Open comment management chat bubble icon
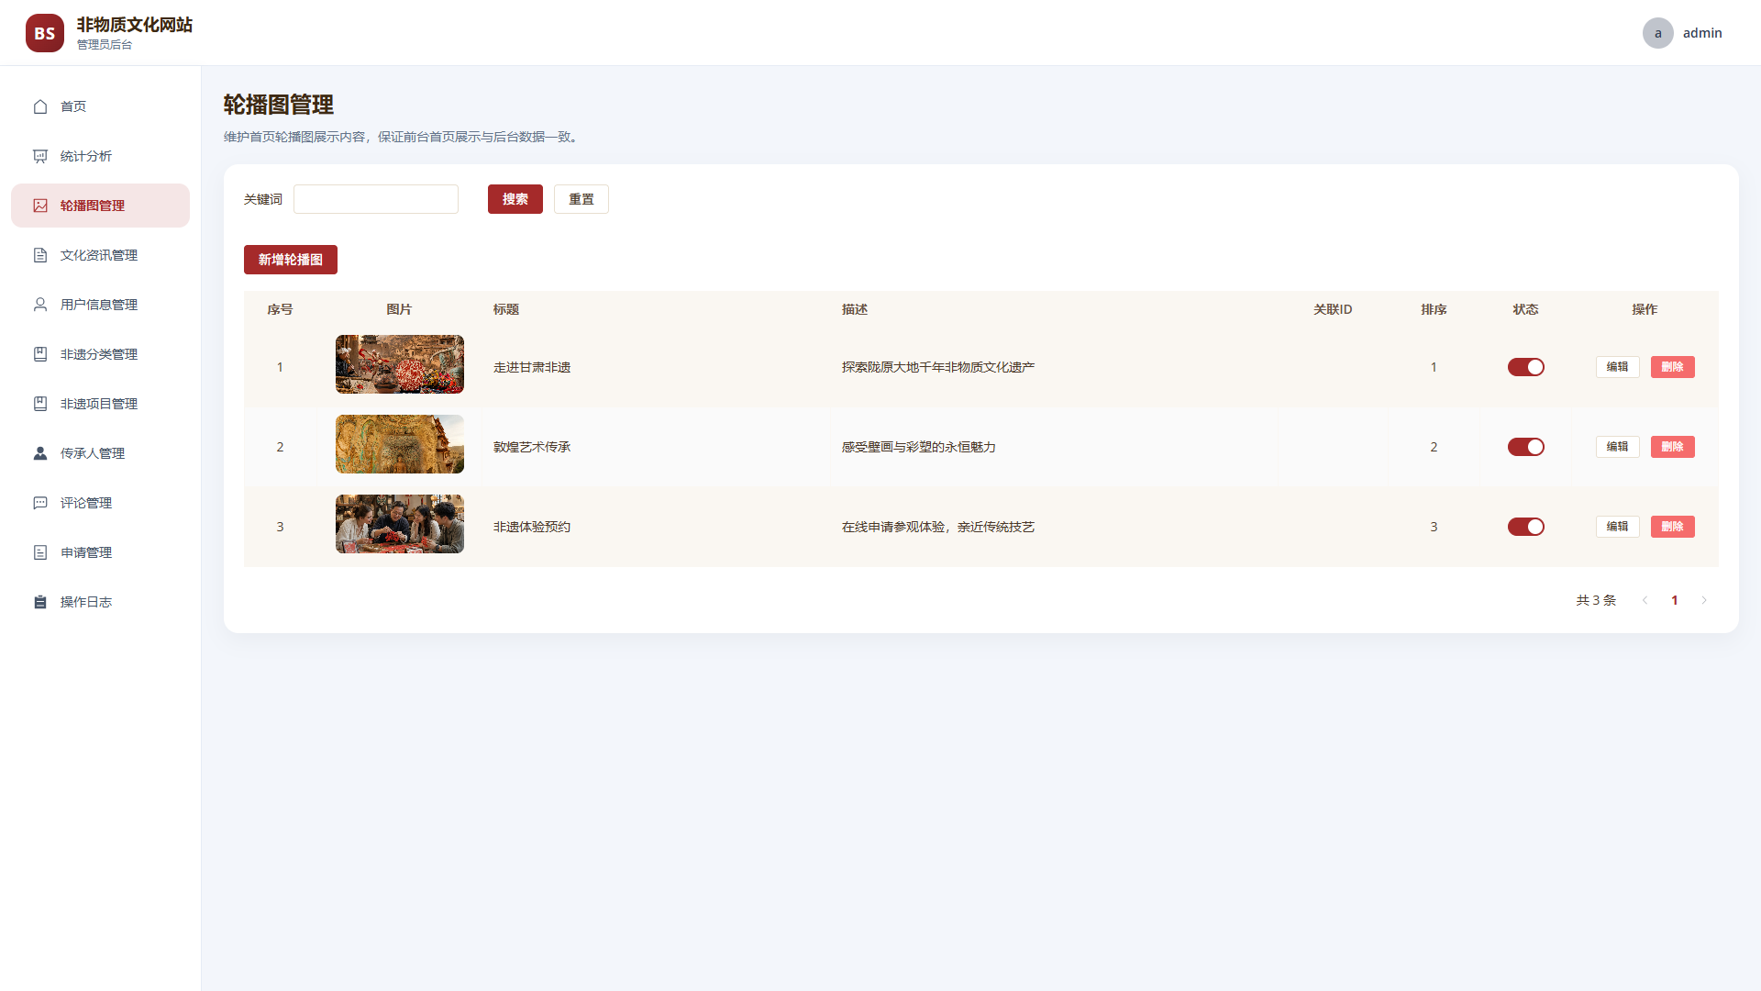The height and width of the screenshot is (991, 1761). (40, 503)
